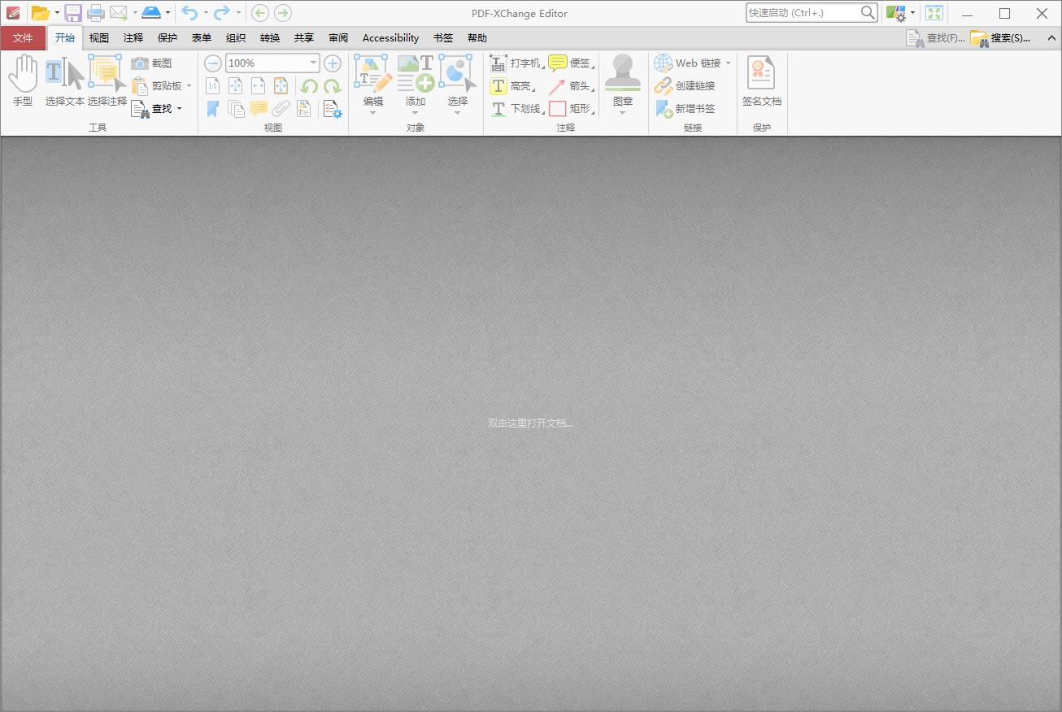Switch to the 表单 ribbon tab
The height and width of the screenshot is (712, 1062).
pos(202,38)
